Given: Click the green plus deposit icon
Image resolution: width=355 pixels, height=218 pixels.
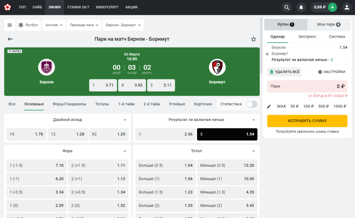Looking at the screenshot, I should pyautogui.click(x=332, y=7).
